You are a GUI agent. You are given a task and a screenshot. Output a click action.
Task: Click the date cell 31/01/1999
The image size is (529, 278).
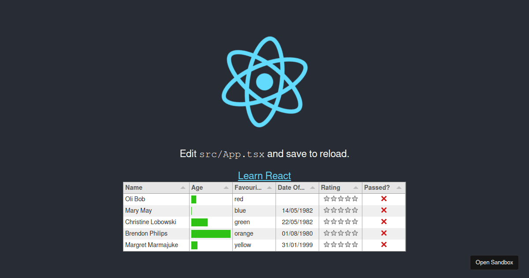coord(297,245)
